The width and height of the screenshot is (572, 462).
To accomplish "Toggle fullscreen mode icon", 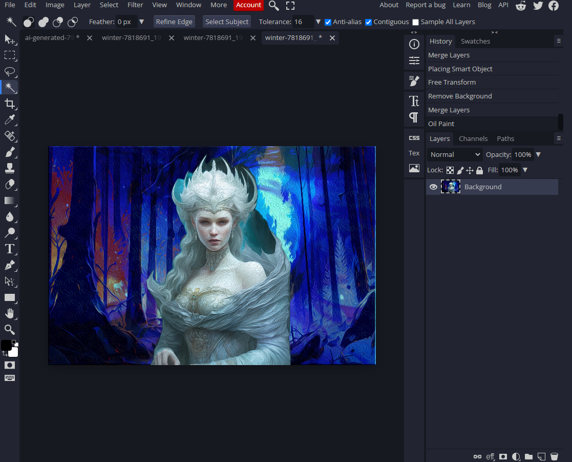I will tap(290, 6).
